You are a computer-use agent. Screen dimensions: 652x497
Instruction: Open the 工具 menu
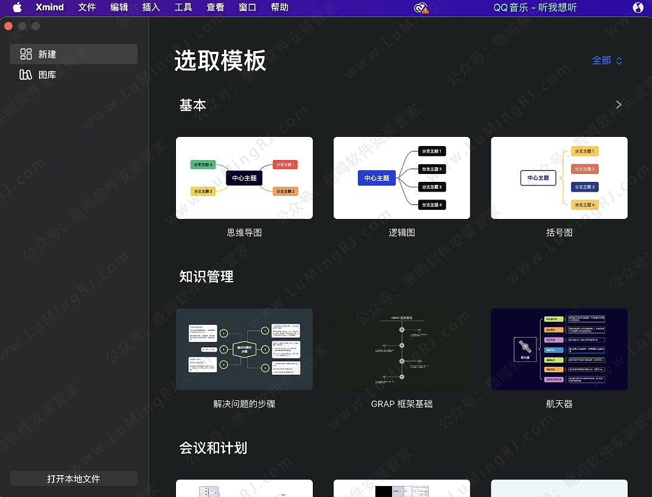click(184, 8)
